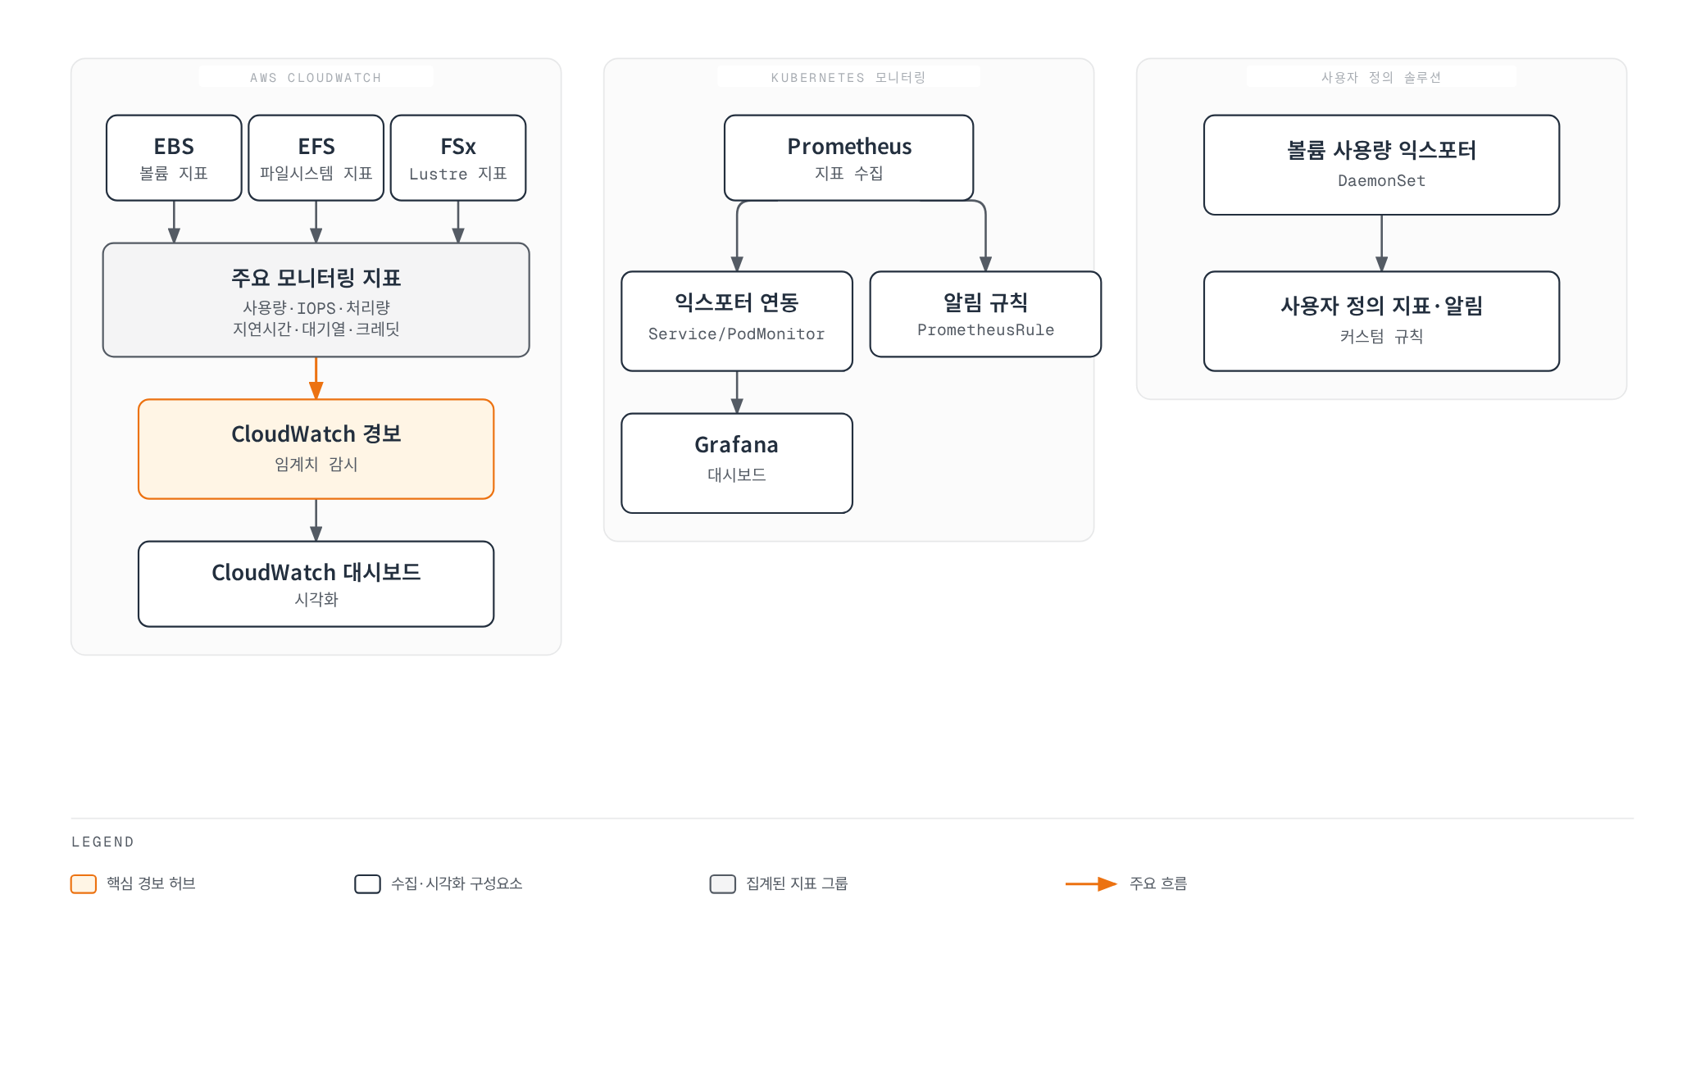Click the 수집·시각화 구성요소 legend label

(457, 883)
